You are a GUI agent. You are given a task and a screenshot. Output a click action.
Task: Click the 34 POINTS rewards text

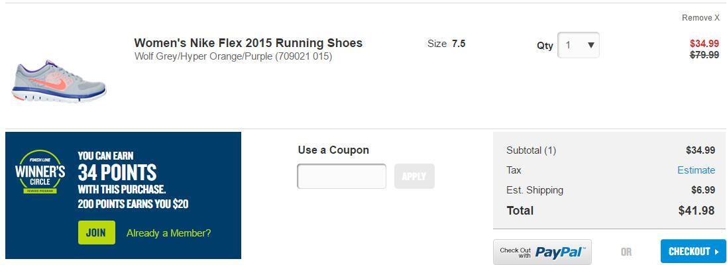coord(117,173)
